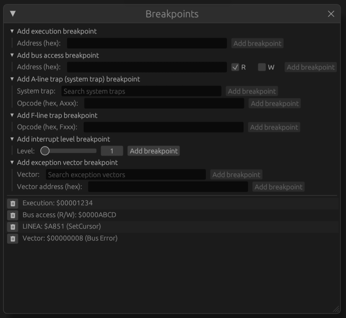Viewport: 346px width, 318px height.
Task: Select the interrupt level value box showing 1
Action: [x=112, y=151]
